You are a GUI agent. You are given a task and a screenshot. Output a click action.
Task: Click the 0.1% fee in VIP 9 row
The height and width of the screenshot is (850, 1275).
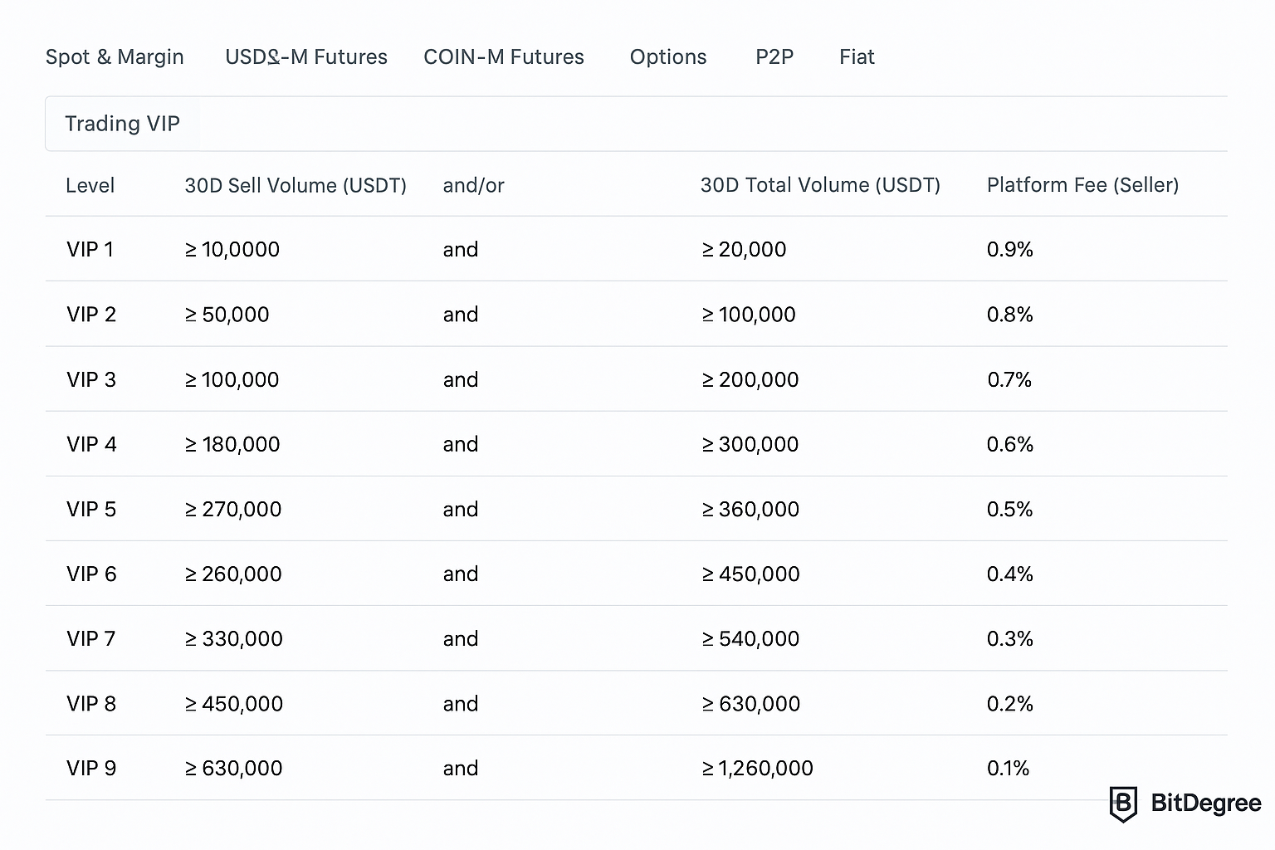pyautogui.click(x=1008, y=768)
